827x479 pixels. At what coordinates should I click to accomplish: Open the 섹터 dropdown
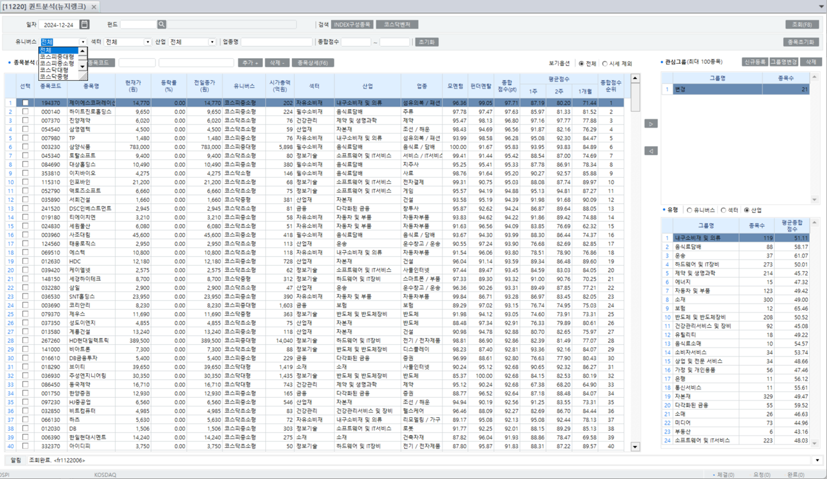[147, 42]
